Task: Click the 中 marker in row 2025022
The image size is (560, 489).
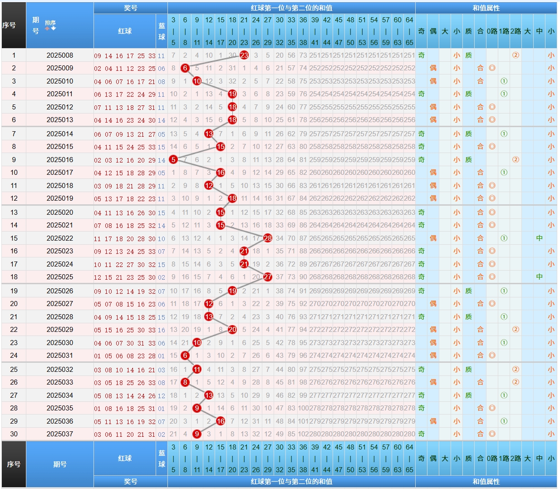Action: 539,238
